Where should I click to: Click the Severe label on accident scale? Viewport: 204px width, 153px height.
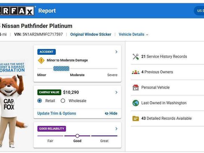112,75
